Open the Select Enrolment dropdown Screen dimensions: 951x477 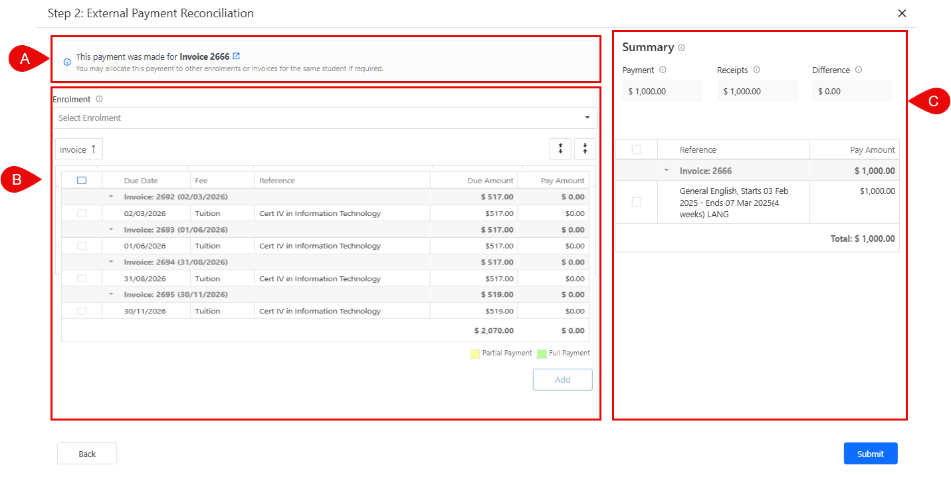[x=324, y=118]
